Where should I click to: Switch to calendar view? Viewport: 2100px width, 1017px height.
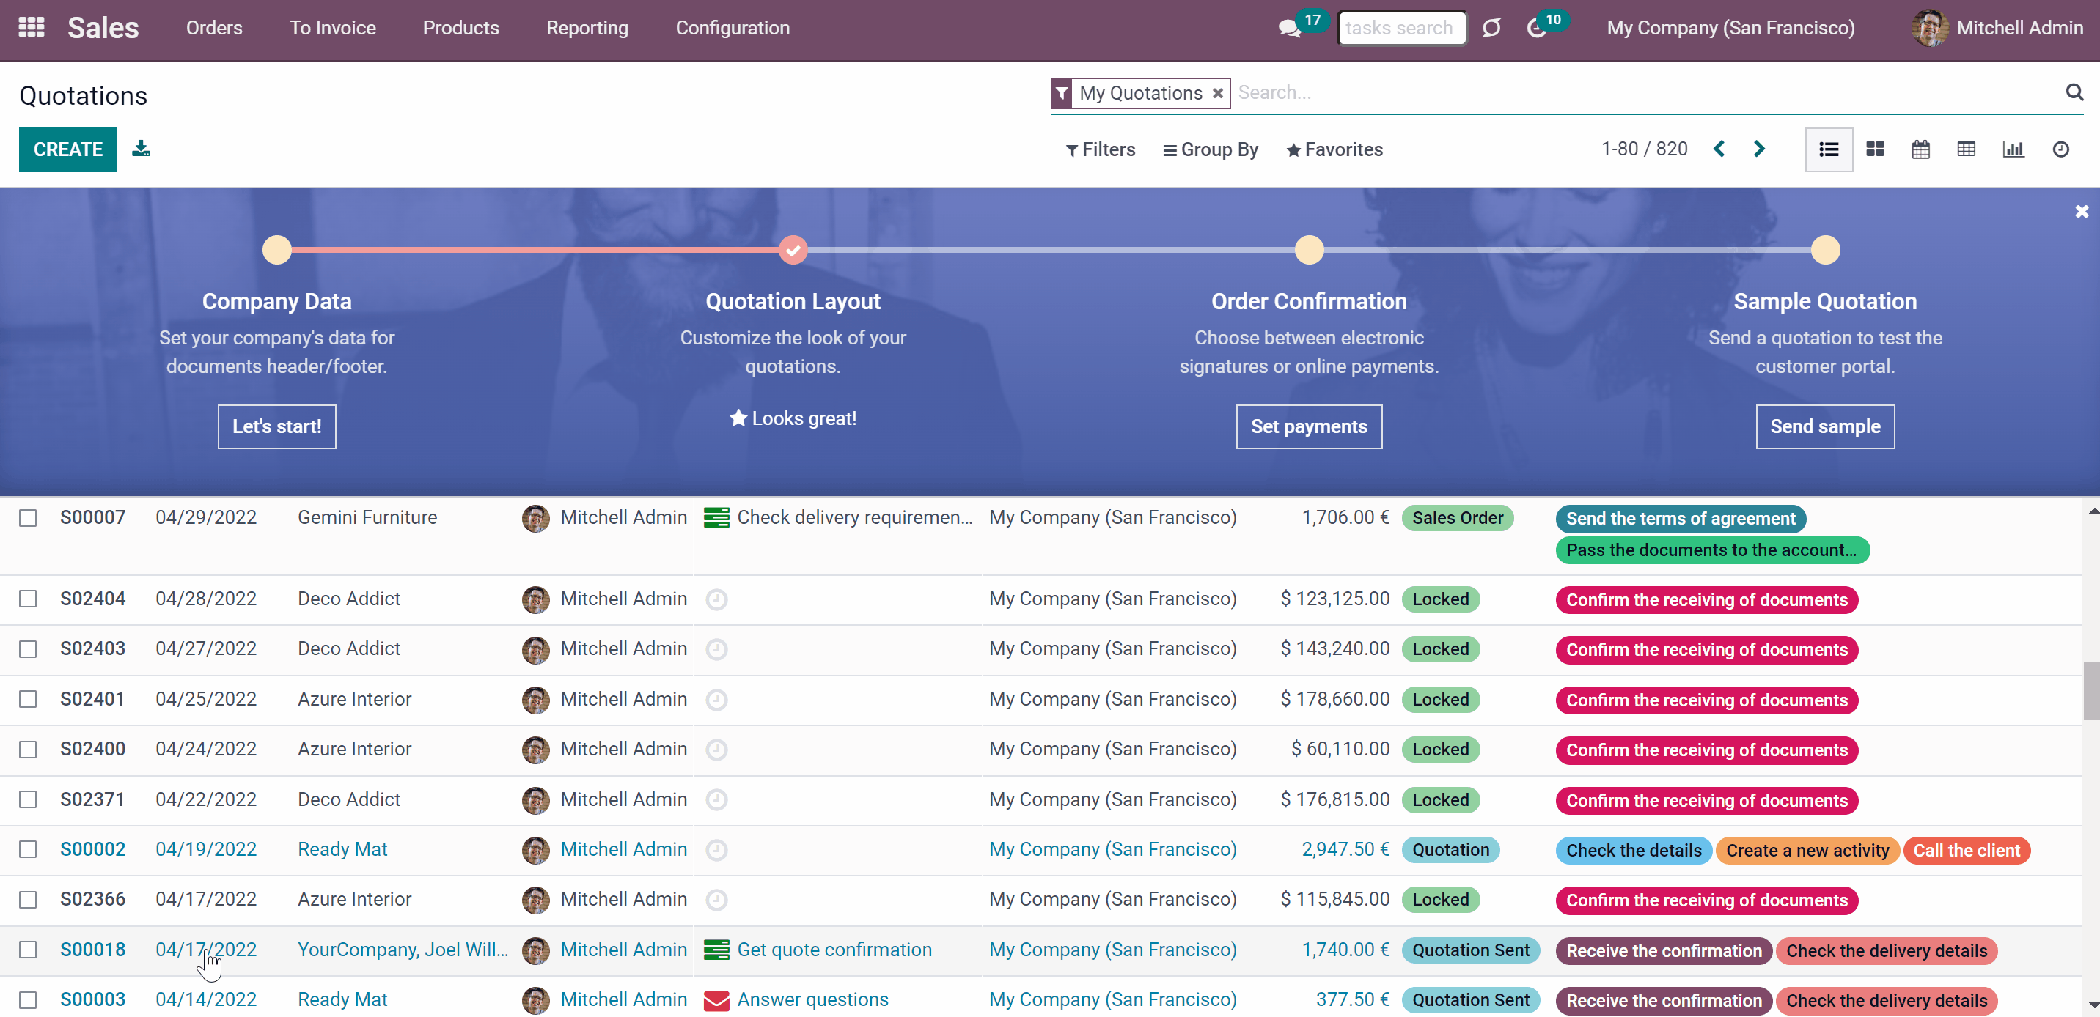click(1920, 149)
